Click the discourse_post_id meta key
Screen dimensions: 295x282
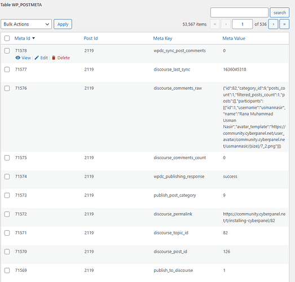[170, 252]
